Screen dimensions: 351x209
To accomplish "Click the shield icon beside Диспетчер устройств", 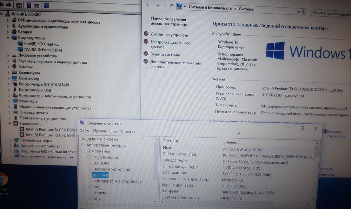I will point(146,34).
